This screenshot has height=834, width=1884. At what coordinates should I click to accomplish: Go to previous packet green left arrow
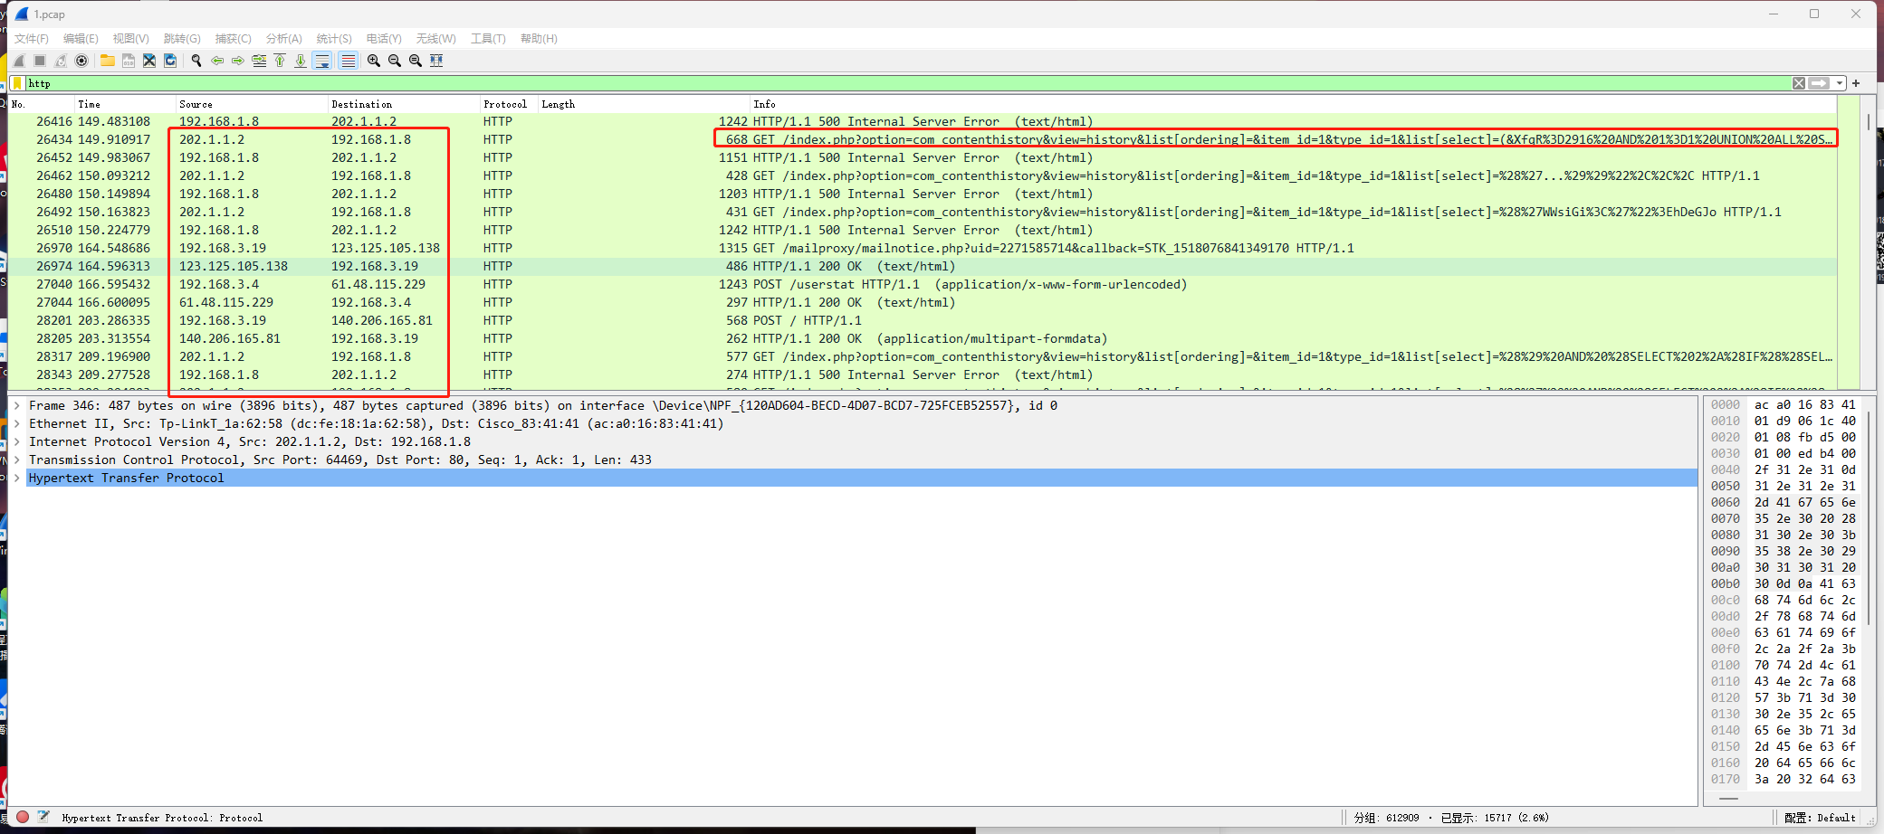click(x=217, y=61)
